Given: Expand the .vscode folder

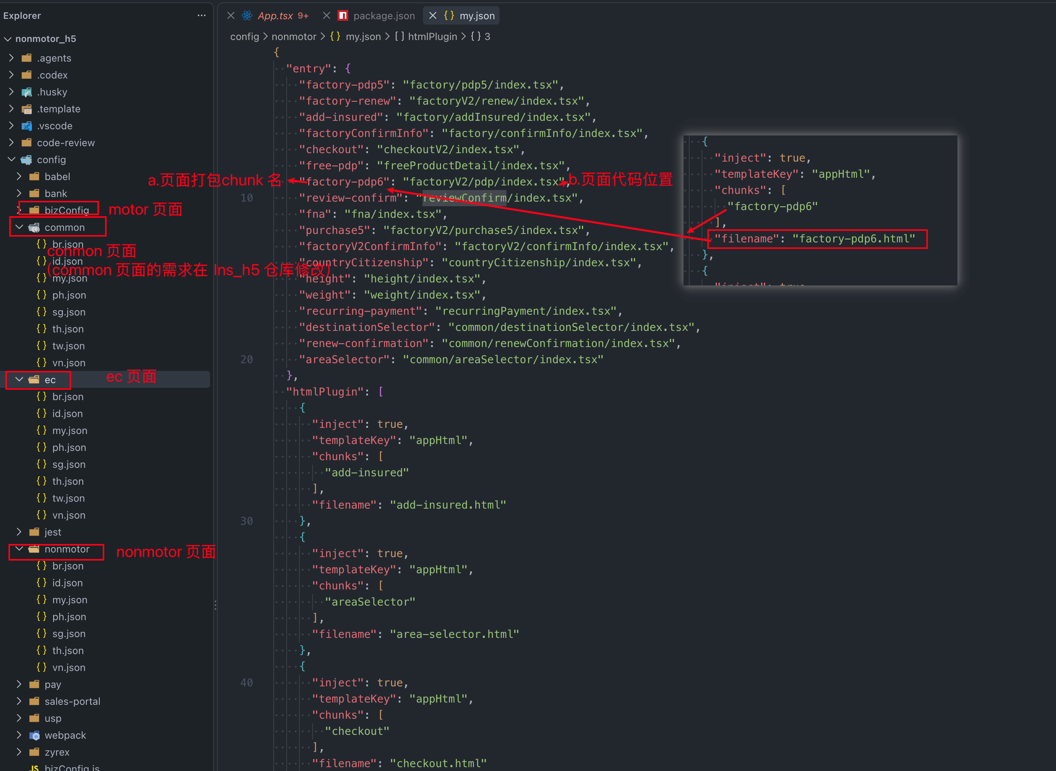Looking at the screenshot, I should point(12,125).
